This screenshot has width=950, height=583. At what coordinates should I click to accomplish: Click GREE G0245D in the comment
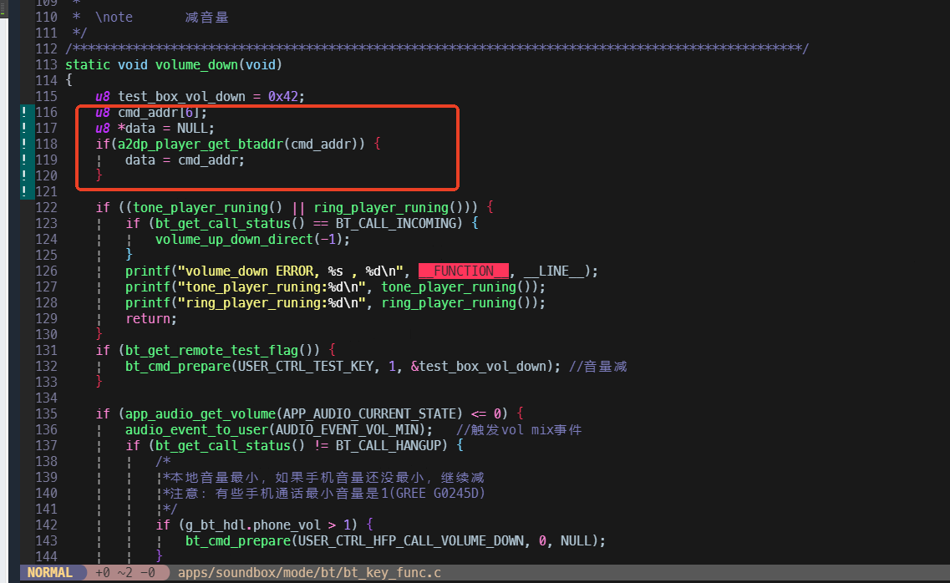point(437,494)
